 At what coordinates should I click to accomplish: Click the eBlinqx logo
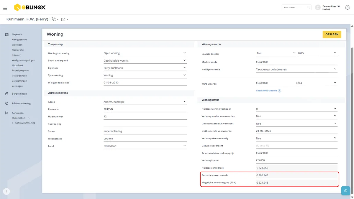30,7
